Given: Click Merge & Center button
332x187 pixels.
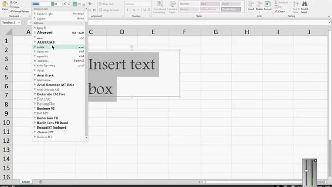Looking at the screenshot, I should pyautogui.click(x=109, y=10).
